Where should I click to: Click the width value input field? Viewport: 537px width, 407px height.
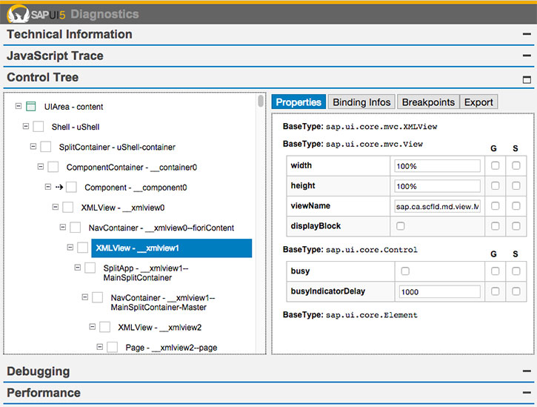point(437,166)
